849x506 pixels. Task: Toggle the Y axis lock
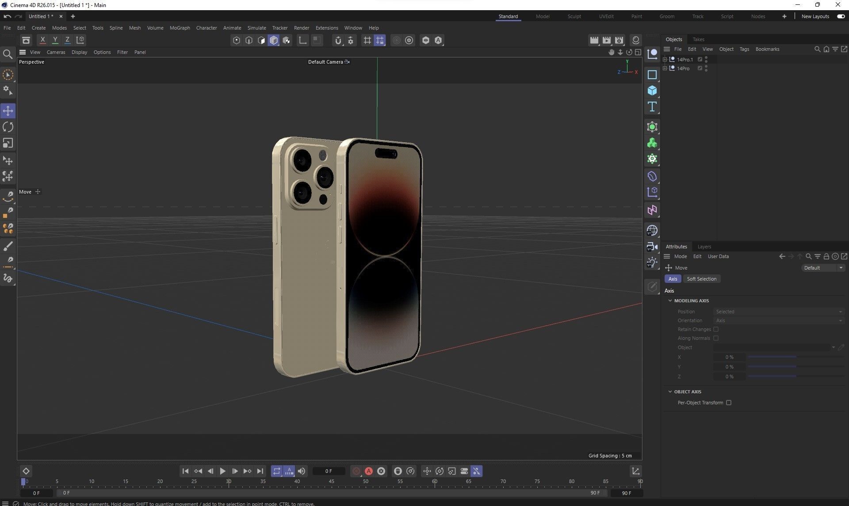click(x=55, y=40)
